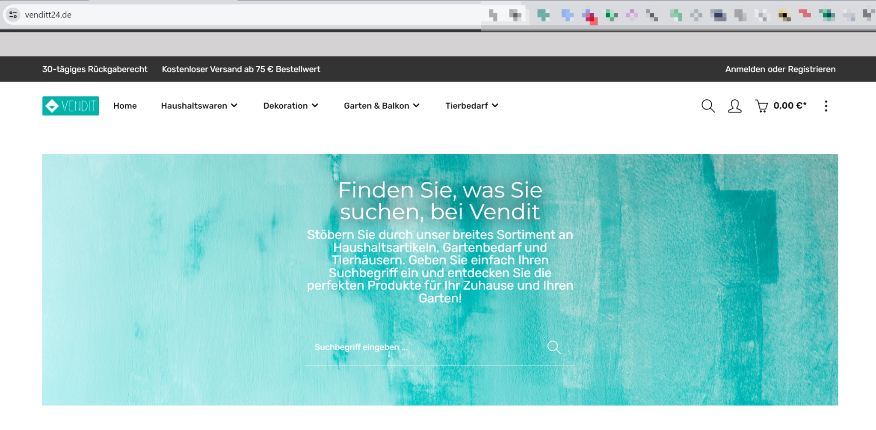
Task: Open the Dekoration dropdown menu
Action: click(290, 106)
